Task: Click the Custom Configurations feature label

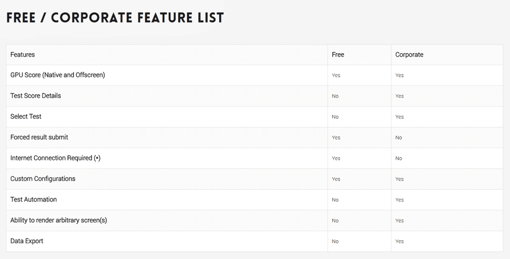Action: click(43, 179)
